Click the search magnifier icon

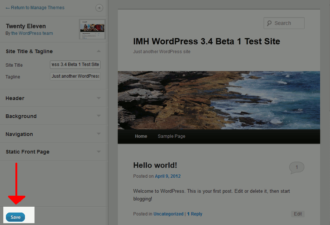(x=269, y=23)
